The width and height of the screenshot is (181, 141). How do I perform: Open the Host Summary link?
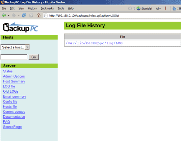coord(14,82)
